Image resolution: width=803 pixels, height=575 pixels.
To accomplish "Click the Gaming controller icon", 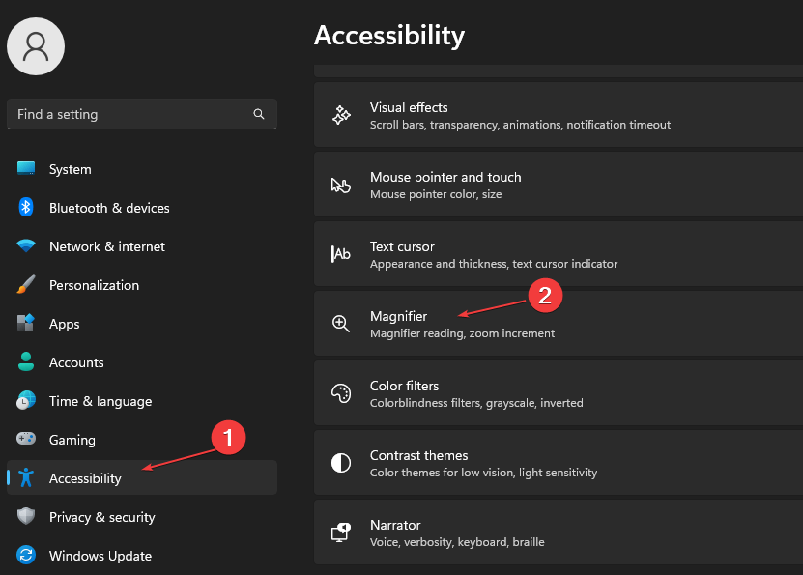I will (x=25, y=440).
